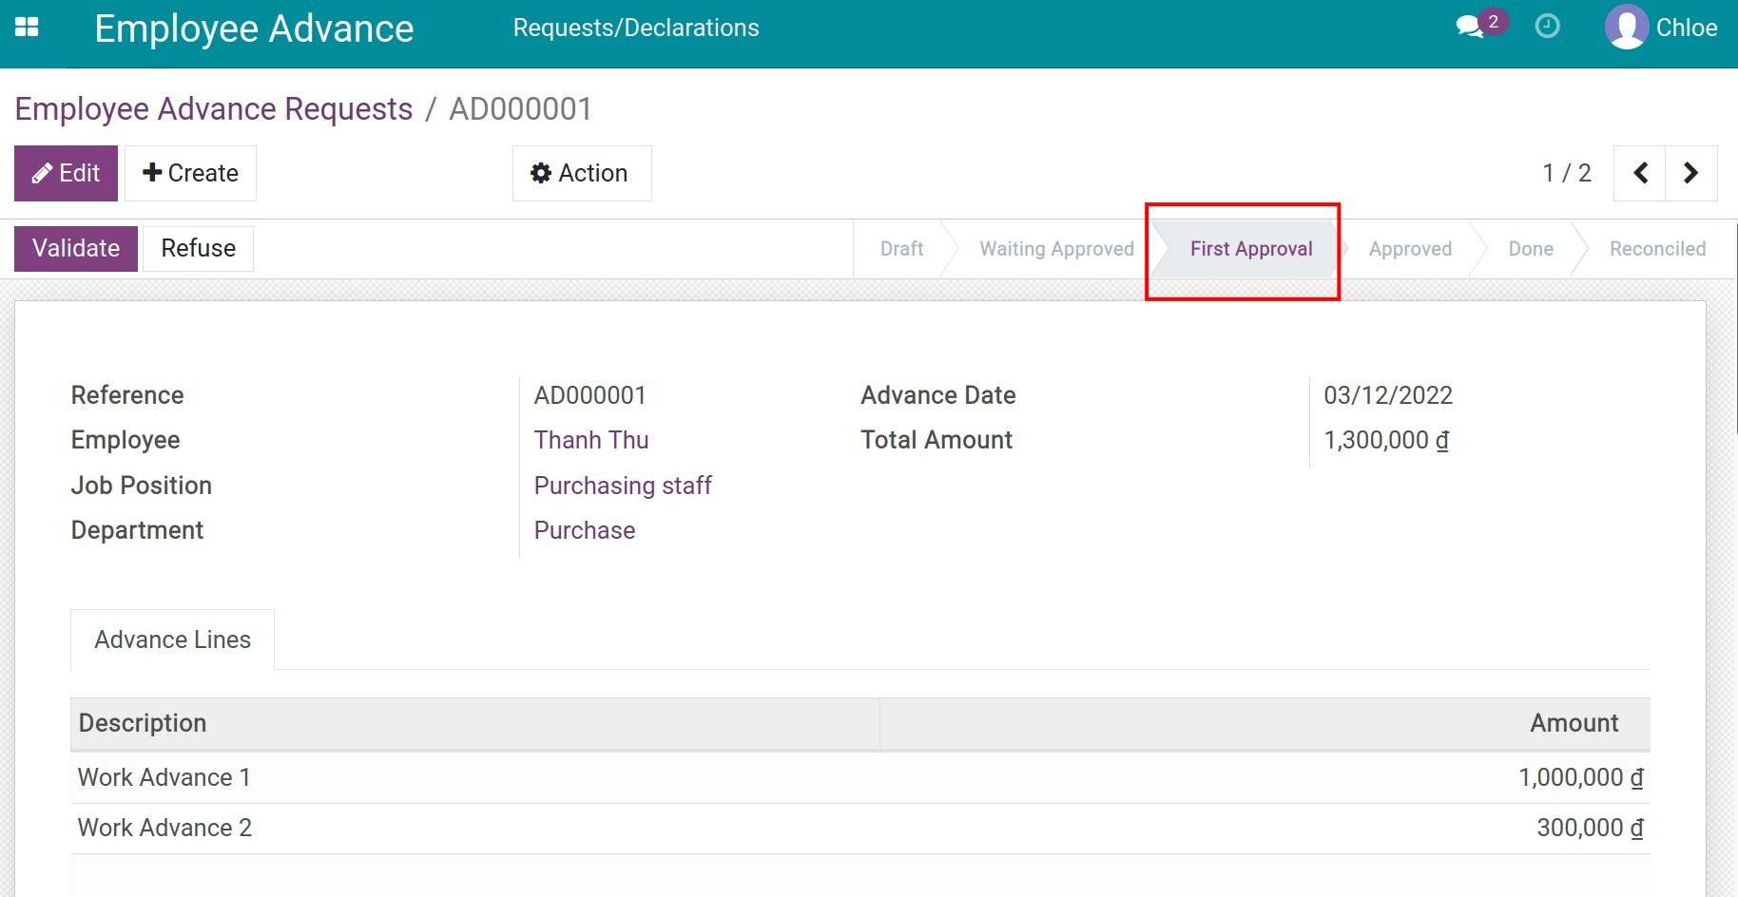Open the apps grid menu icon
Screen dimensions: 1738x897
click(x=28, y=28)
